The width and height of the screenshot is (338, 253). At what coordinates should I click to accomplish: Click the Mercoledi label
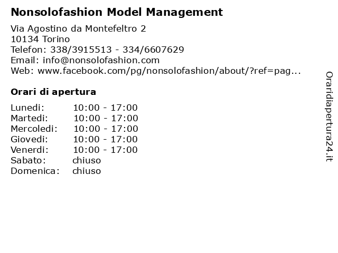pos(34,129)
